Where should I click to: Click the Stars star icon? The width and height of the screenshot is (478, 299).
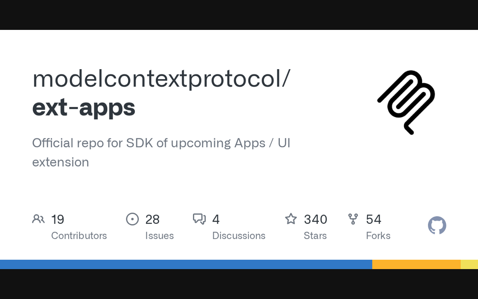[x=291, y=219]
